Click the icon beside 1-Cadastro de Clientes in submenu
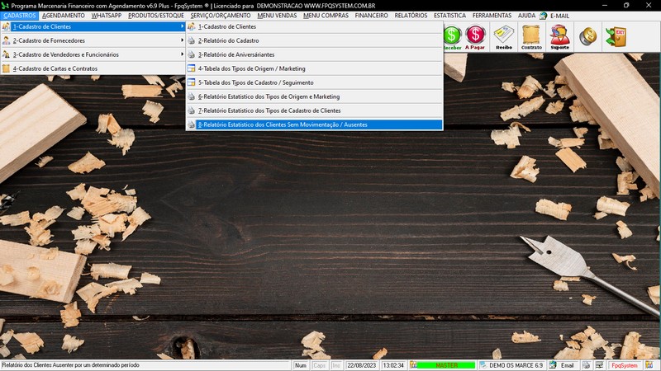Image resolution: width=661 pixels, height=371 pixels. [192, 26]
